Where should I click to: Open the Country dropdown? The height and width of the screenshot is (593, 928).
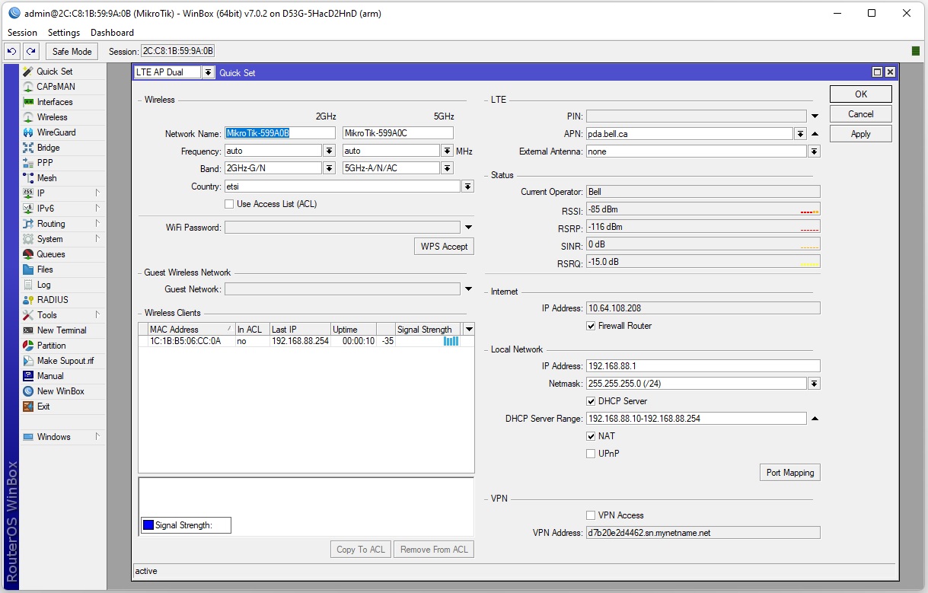coord(467,187)
